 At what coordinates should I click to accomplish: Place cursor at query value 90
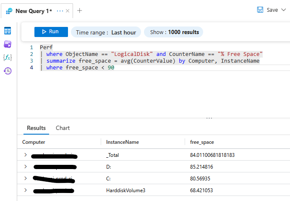click(111, 68)
